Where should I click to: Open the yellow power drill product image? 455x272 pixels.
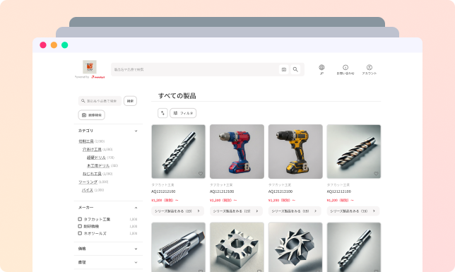tap(295, 151)
